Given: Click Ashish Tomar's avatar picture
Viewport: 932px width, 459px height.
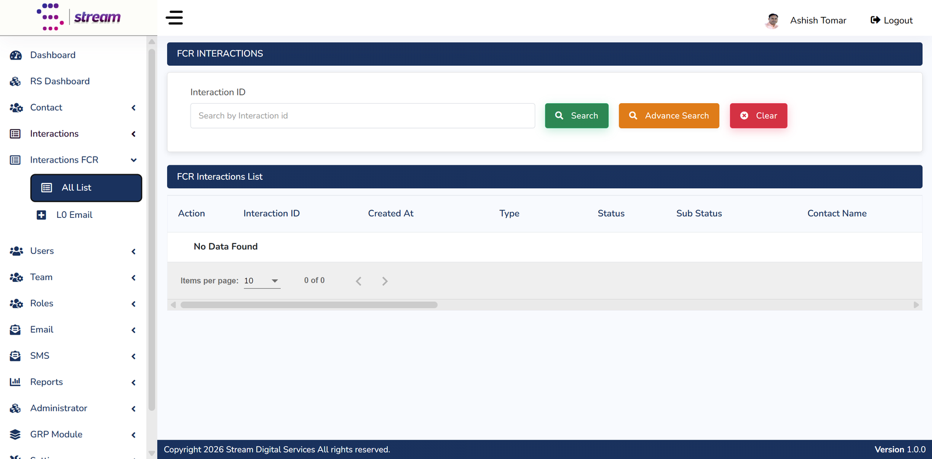Looking at the screenshot, I should [772, 20].
